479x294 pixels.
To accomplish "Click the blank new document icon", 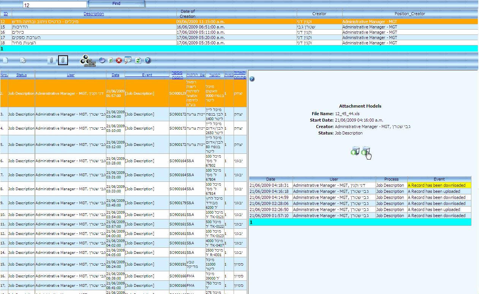I will 5,60.
